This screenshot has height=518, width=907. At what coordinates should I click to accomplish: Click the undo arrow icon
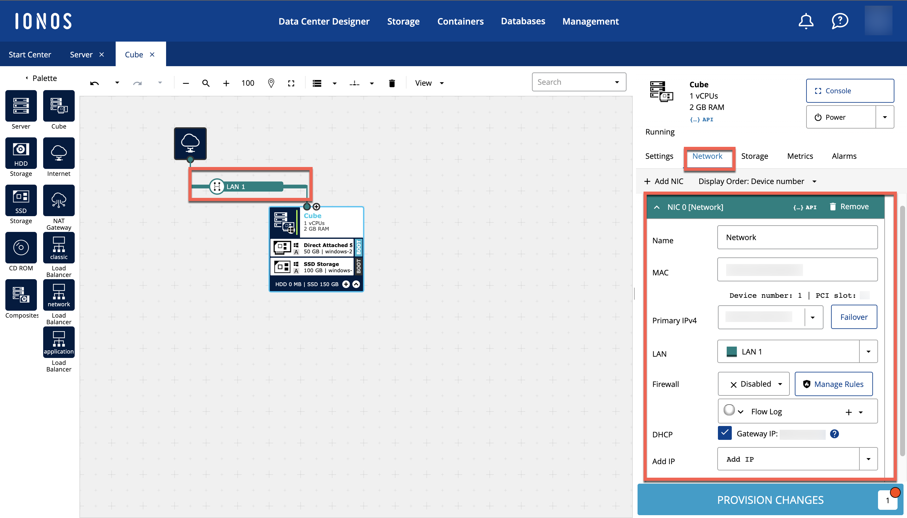(x=94, y=83)
